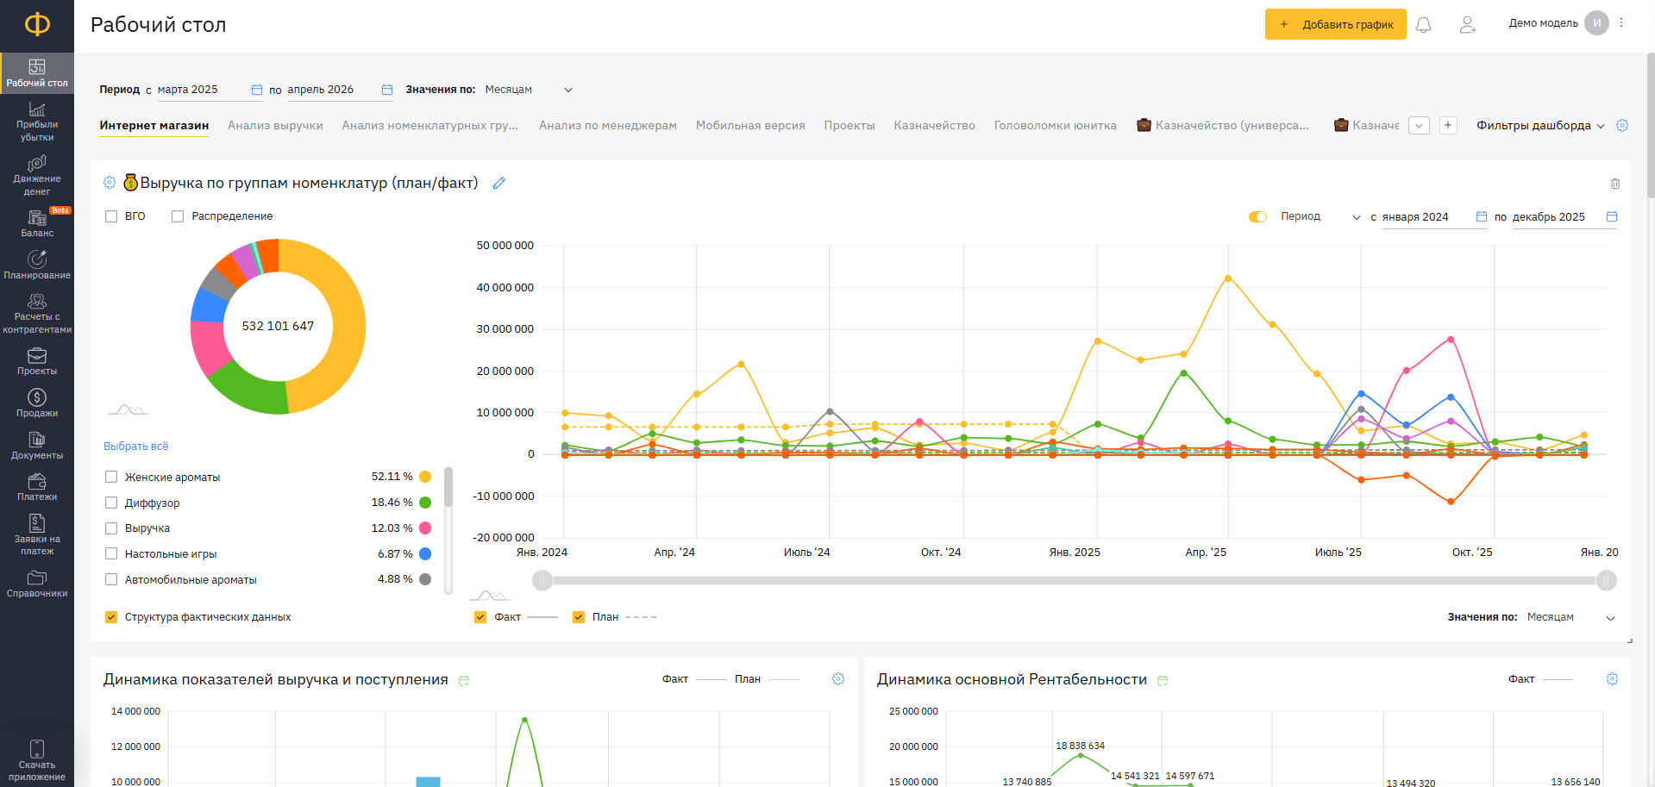Screen dimensions: 1655x787
Task: Open the header three-dot menu
Action: (x=1621, y=23)
